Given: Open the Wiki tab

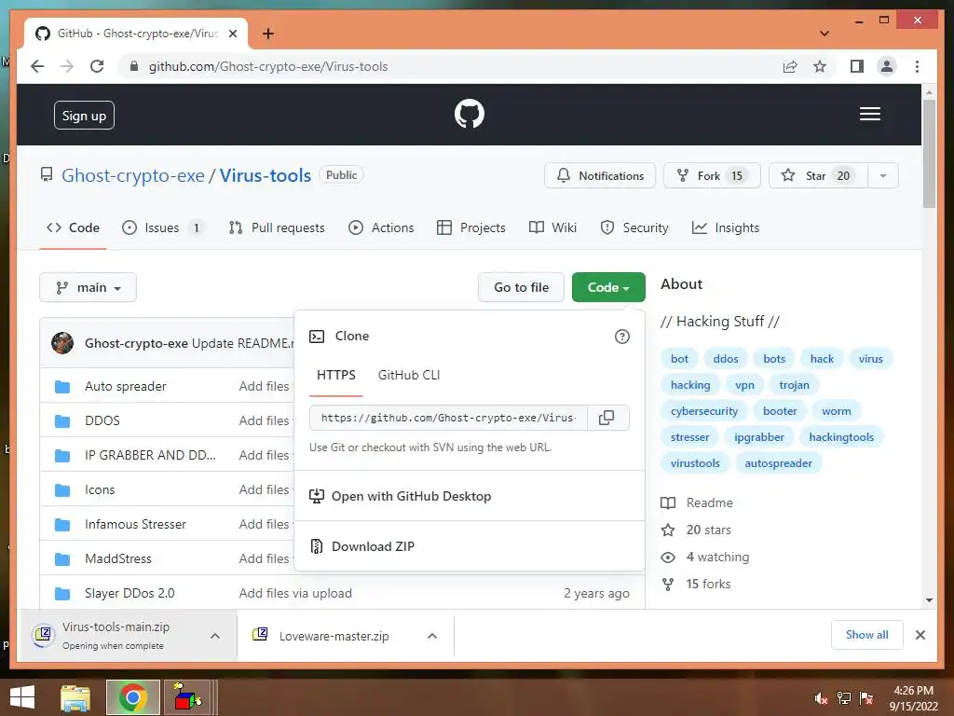Looking at the screenshot, I should 553,227.
